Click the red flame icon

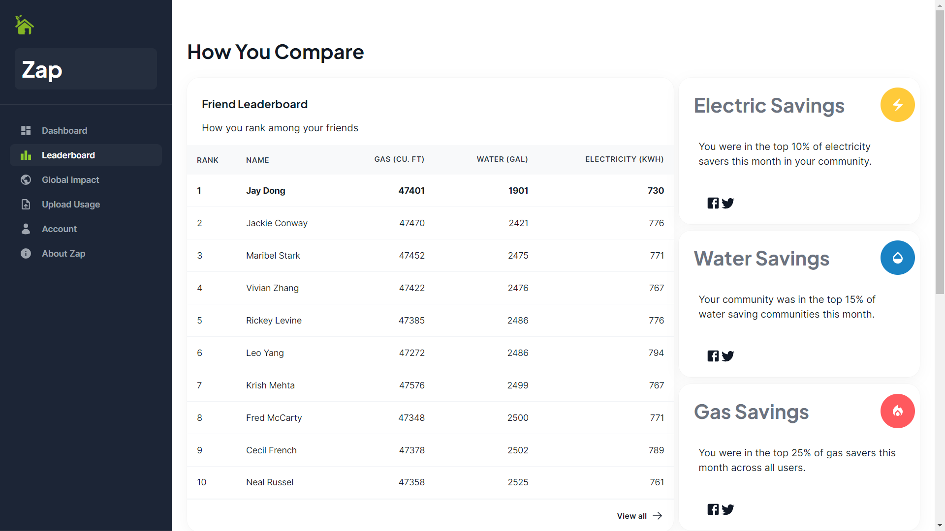[x=897, y=411]
